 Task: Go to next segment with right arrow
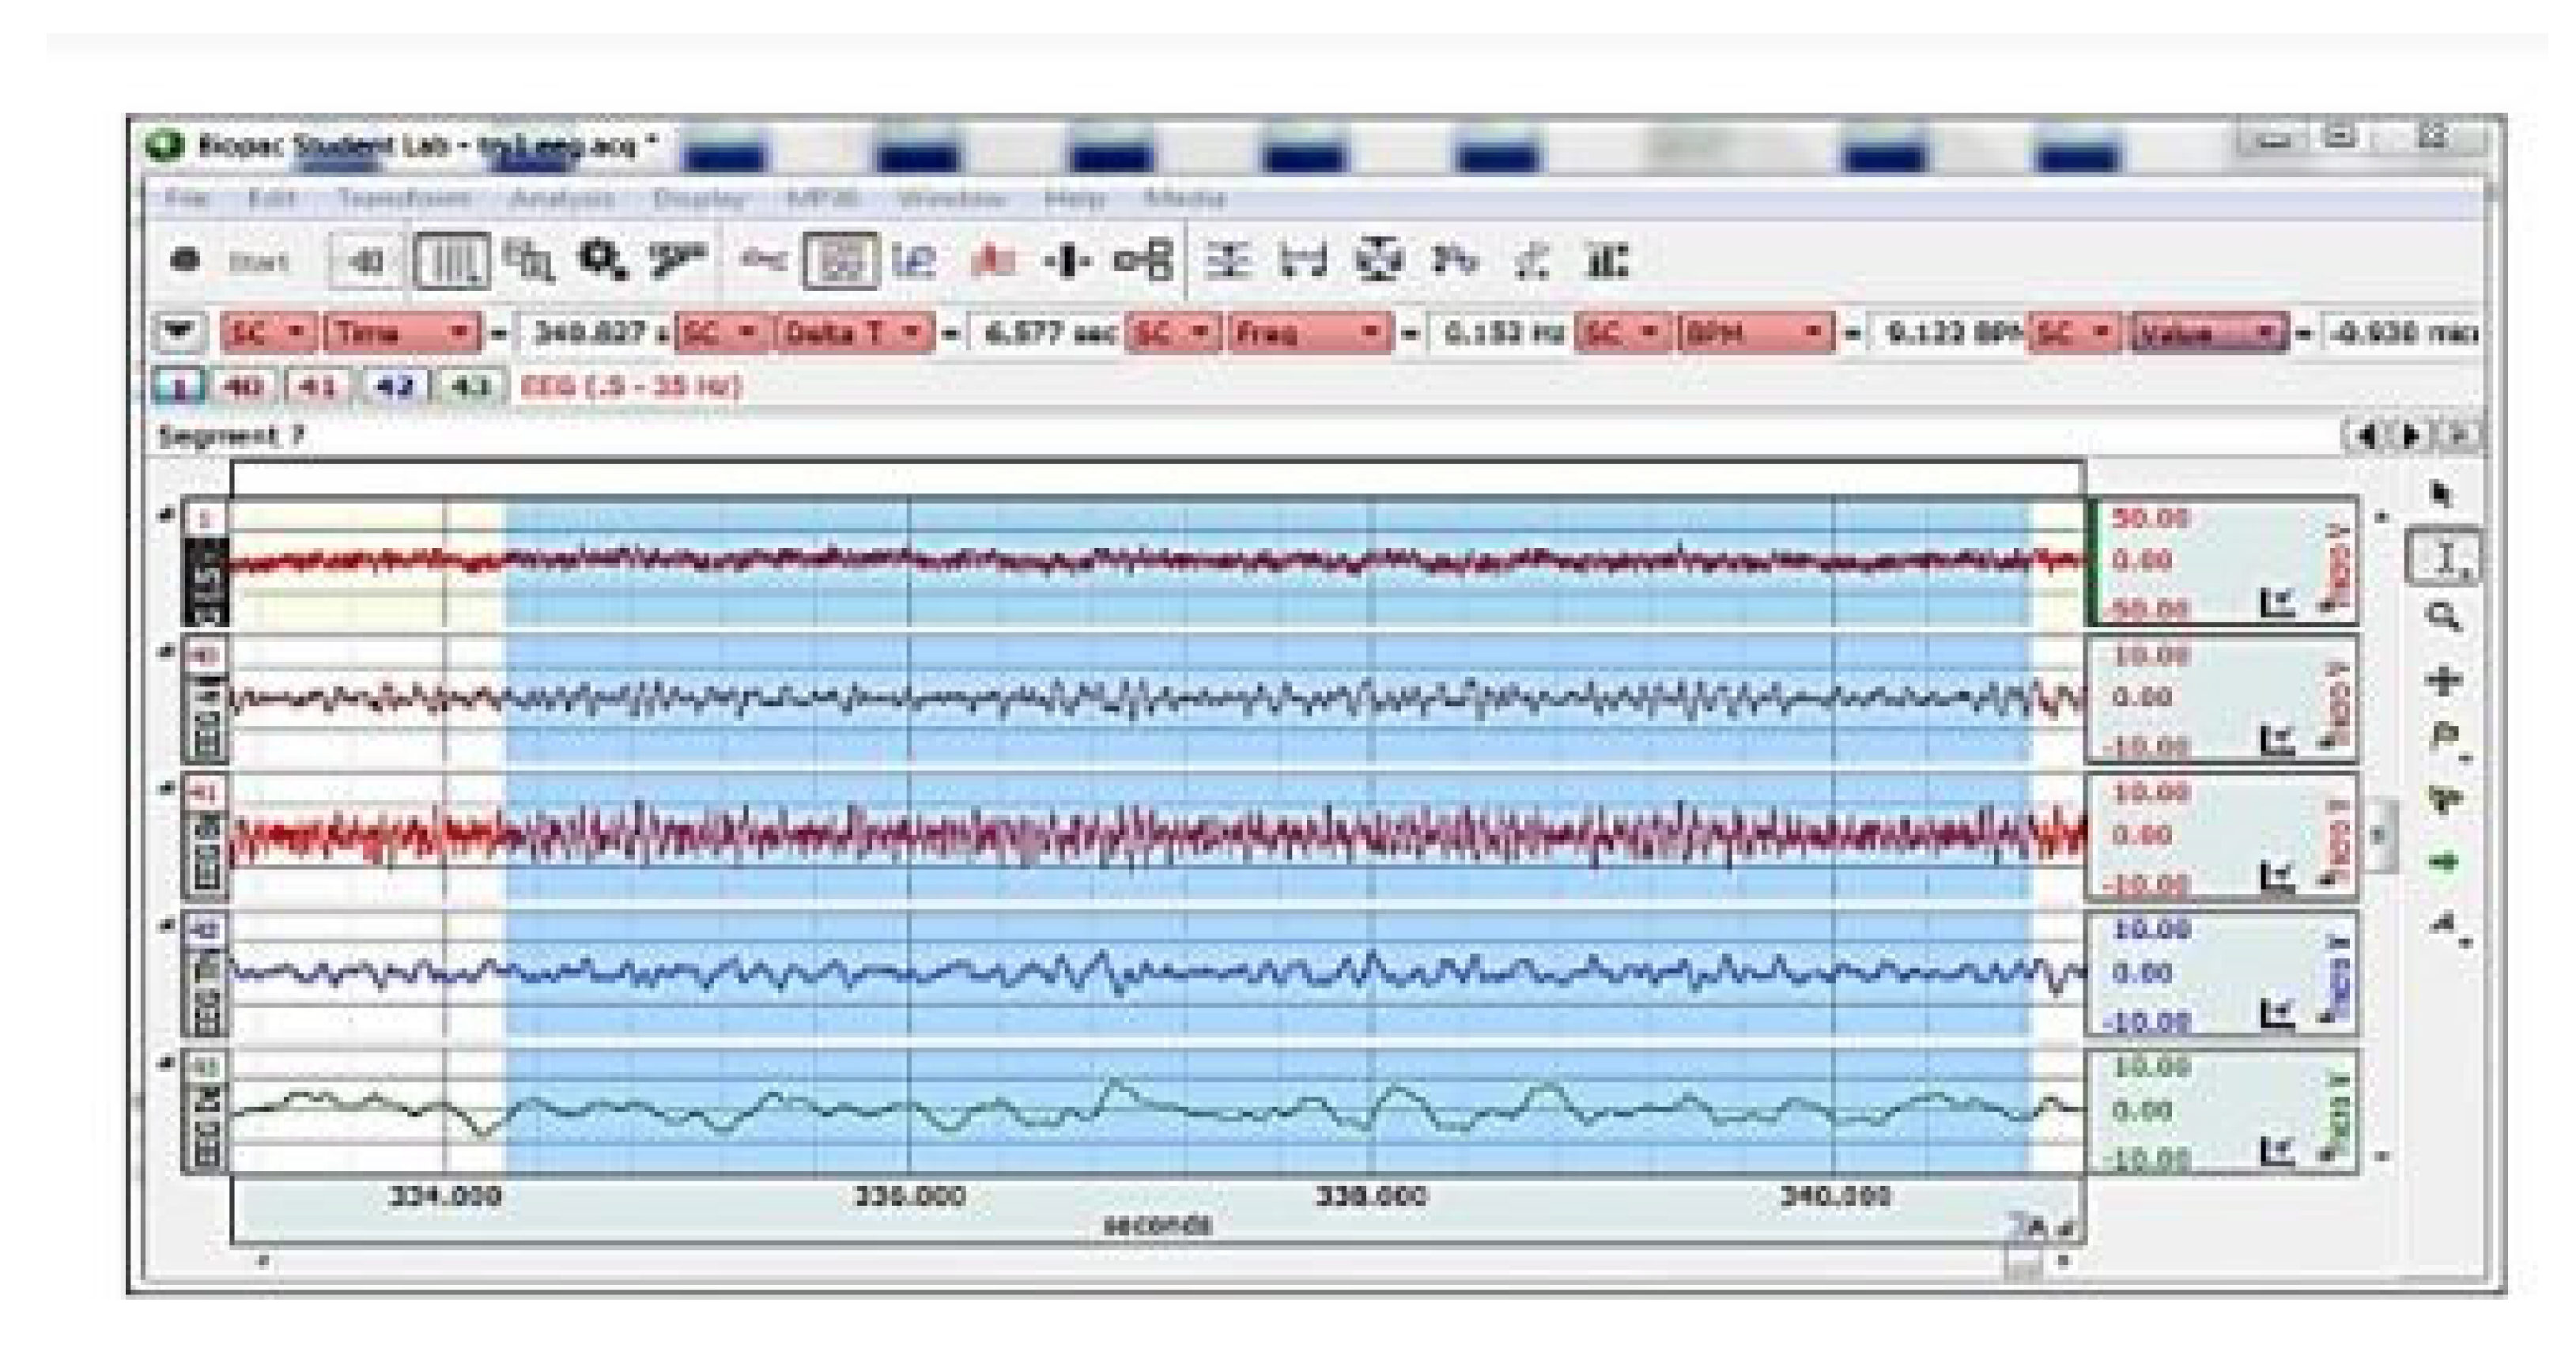point(2411,436)
